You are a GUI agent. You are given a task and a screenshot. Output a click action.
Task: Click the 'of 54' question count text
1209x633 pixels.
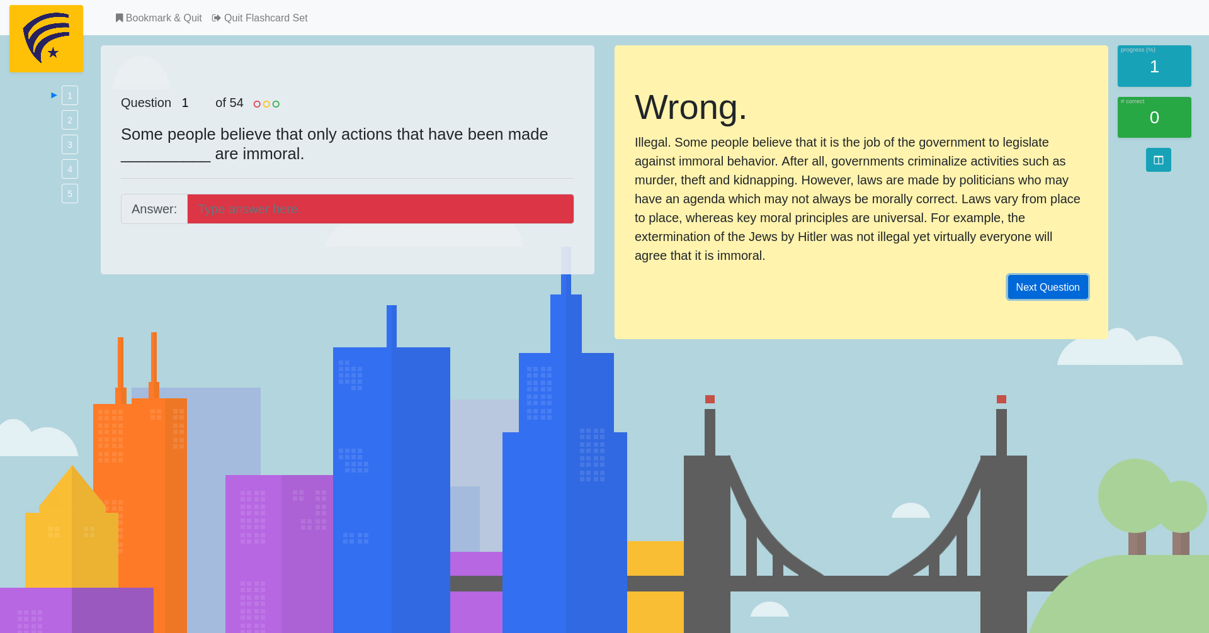(229, 103)
